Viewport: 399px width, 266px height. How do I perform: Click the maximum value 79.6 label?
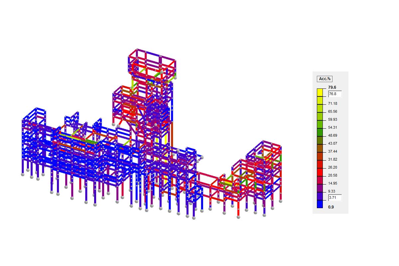click(x=332, y=87)
